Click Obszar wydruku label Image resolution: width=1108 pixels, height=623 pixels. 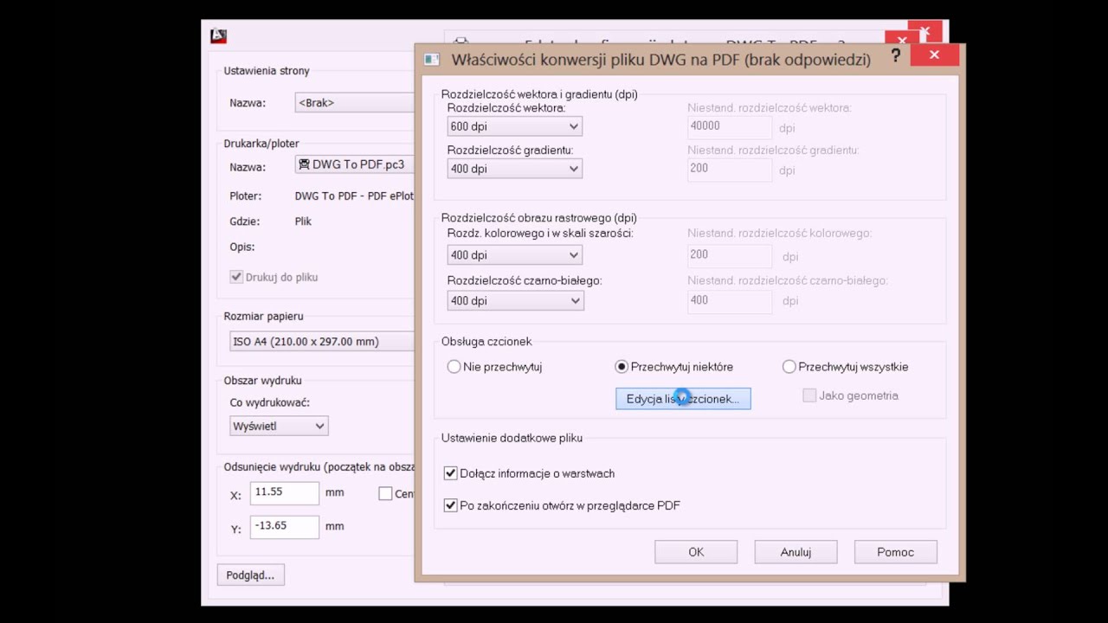262,381
